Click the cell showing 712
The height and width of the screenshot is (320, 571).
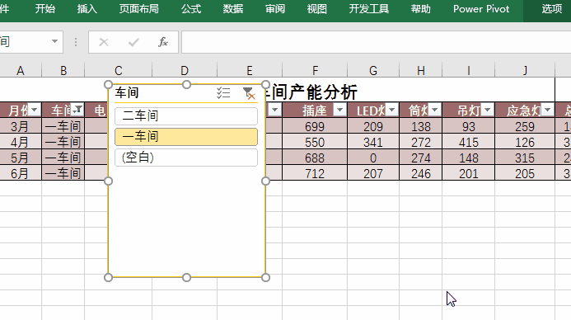[x=315, y=173]
